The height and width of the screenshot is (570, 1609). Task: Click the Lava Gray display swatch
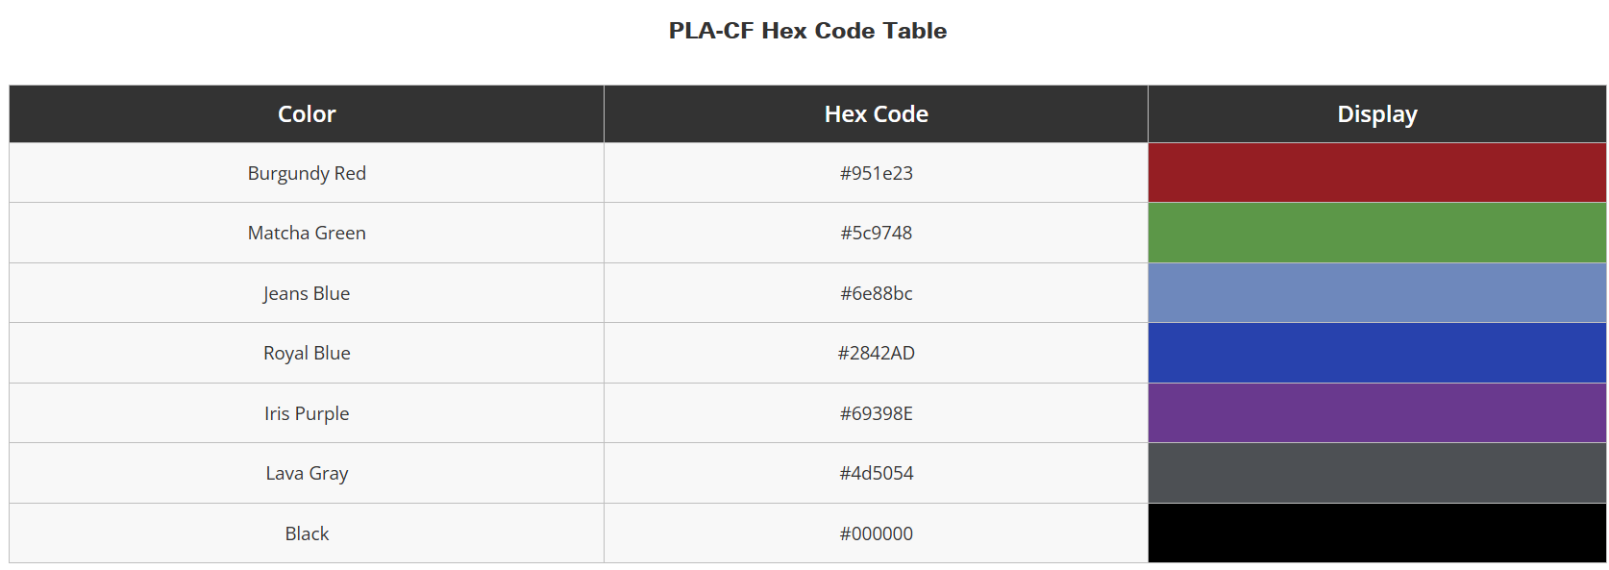tap(1376, 473)
